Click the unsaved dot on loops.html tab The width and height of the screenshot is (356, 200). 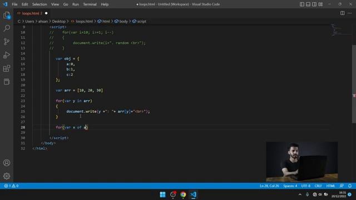coord(46,13)
